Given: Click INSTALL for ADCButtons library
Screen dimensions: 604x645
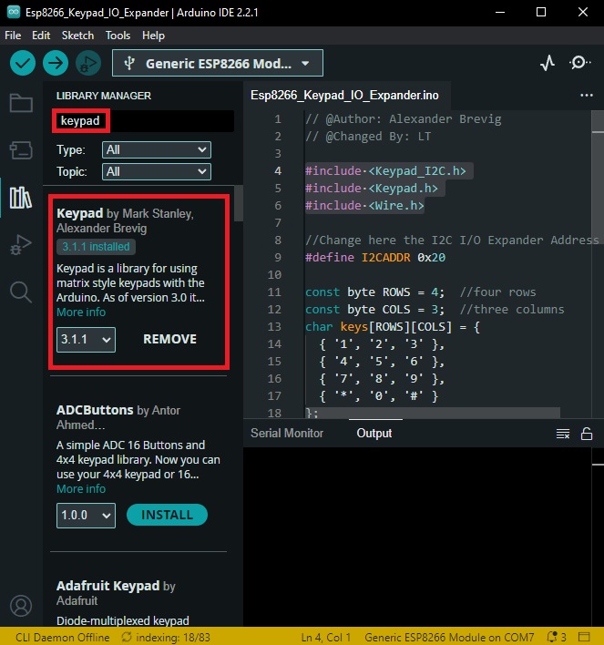Looking at the screenshot, I should click(x=167, y=515).
